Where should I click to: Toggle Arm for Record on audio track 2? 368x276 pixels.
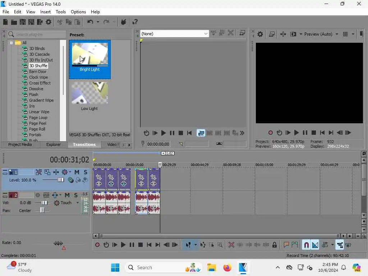(37, 195)
